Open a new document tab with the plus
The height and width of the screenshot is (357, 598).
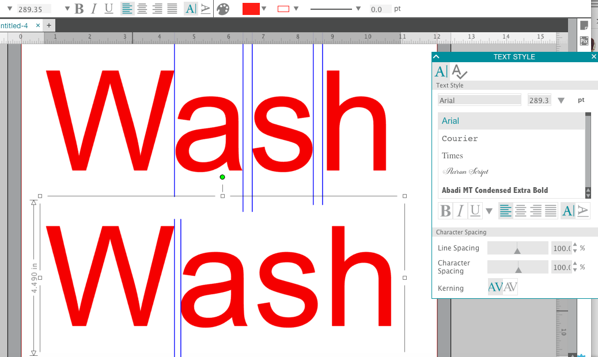50,25
